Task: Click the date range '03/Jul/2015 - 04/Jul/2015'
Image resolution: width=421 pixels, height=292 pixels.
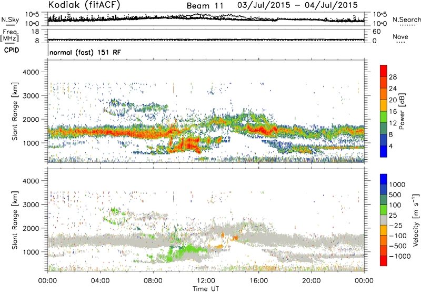Action: (x=297, y=5)
